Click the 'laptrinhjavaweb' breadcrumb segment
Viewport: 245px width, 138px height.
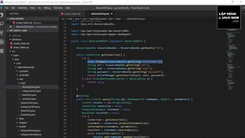click(x=98, y=19)
